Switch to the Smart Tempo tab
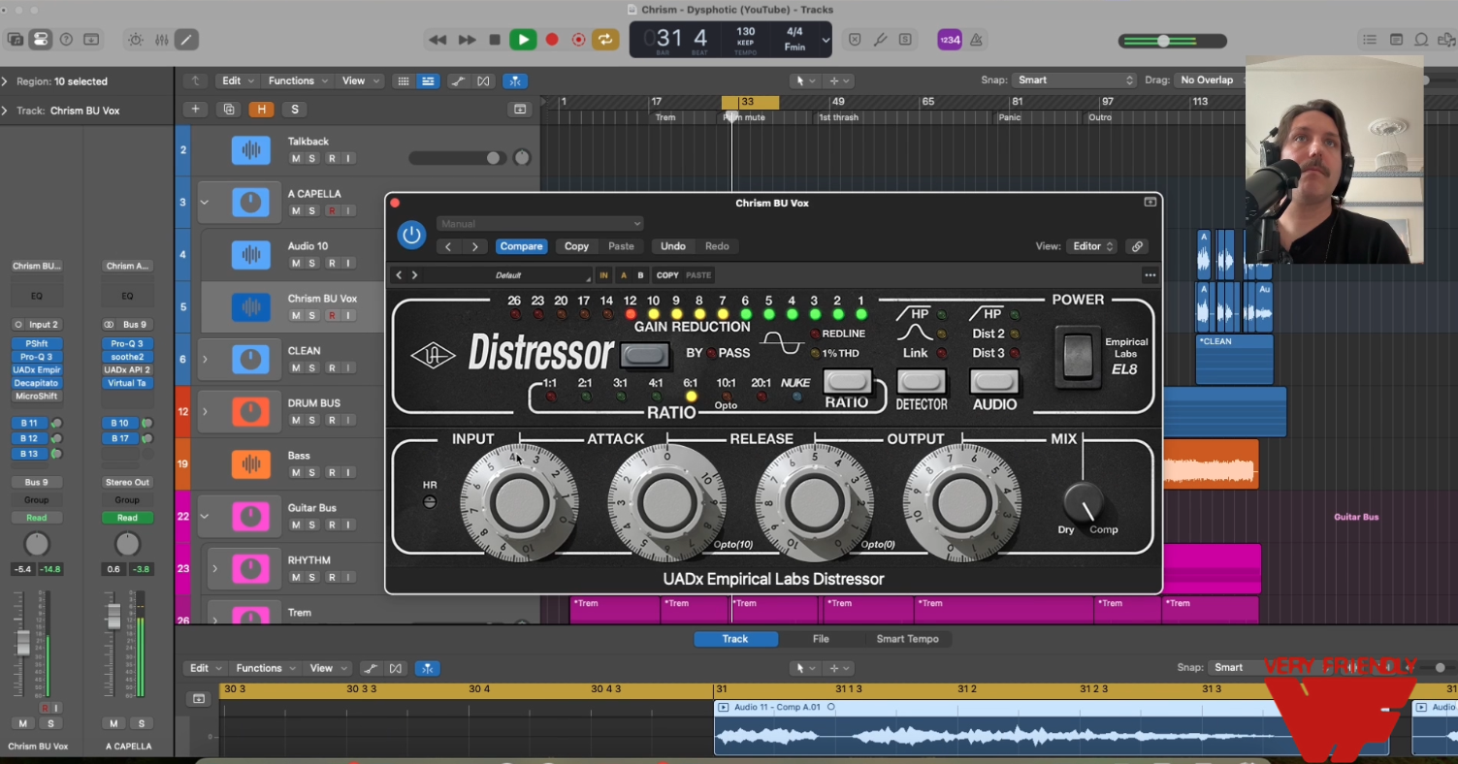Image resolution: width=1458 pixels, height=764 pixels. click(907, 639)
